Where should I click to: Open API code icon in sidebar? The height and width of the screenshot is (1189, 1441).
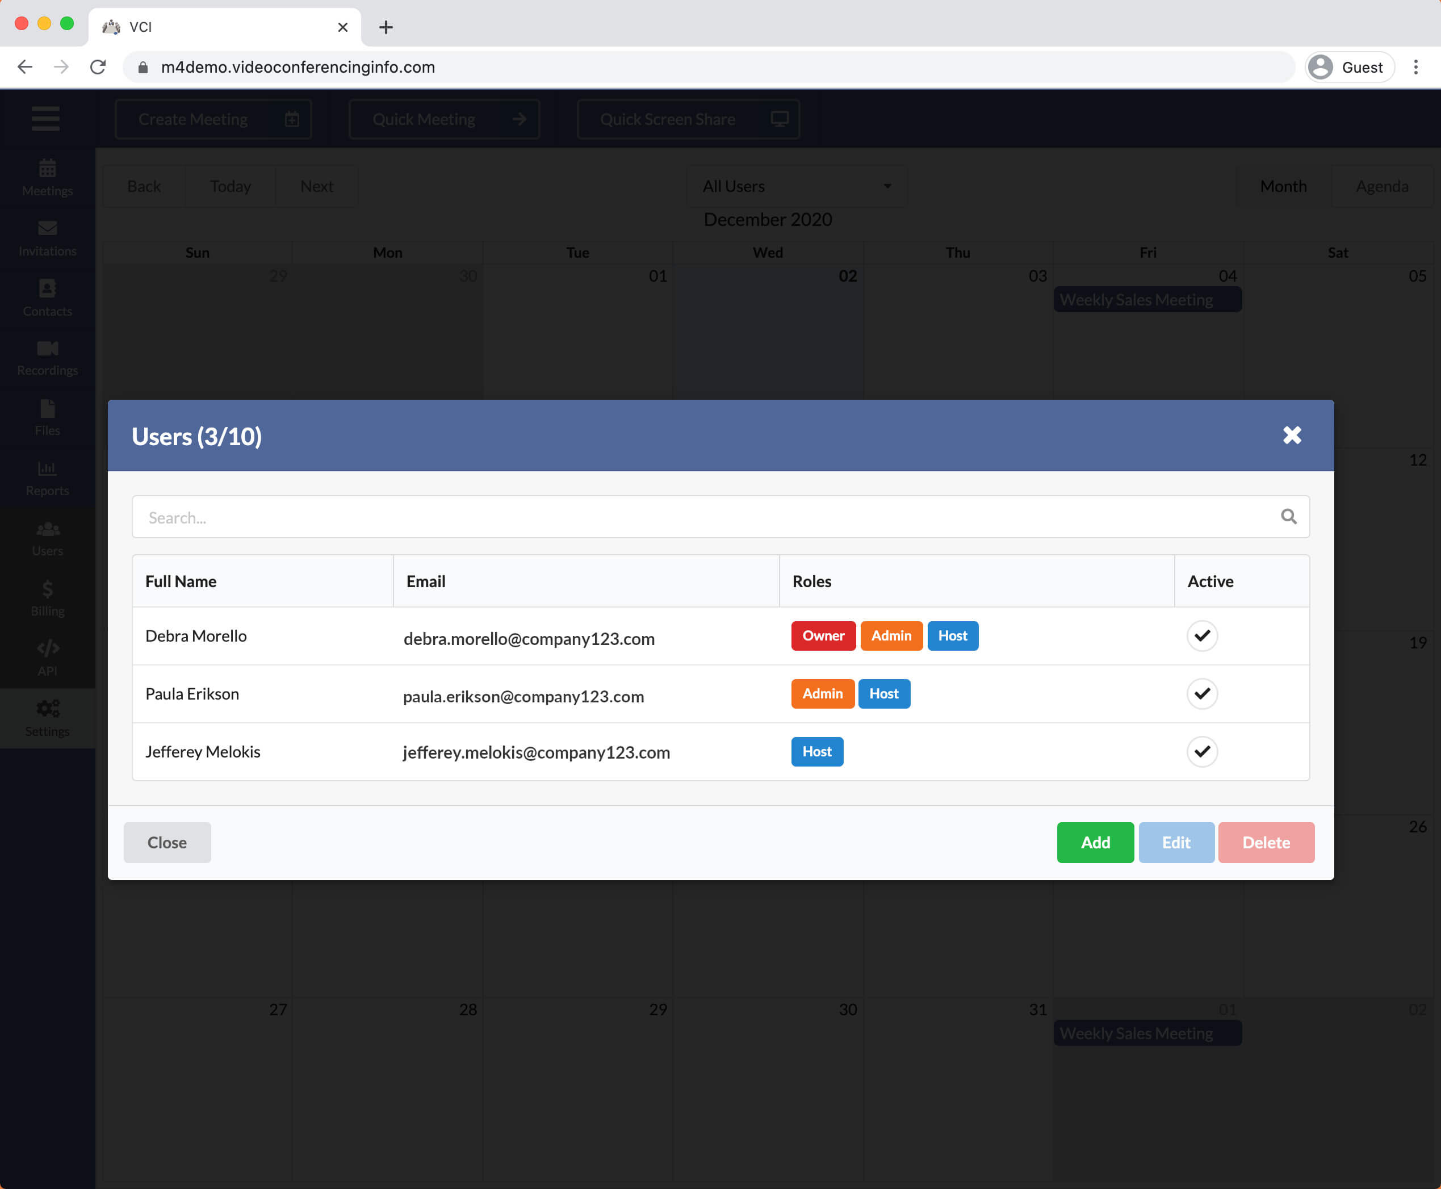tap(47, 648)
